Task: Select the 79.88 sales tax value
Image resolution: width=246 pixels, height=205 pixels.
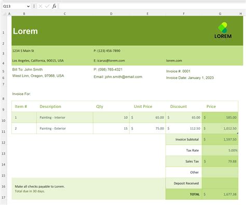Action: click(x=220, y=161)
